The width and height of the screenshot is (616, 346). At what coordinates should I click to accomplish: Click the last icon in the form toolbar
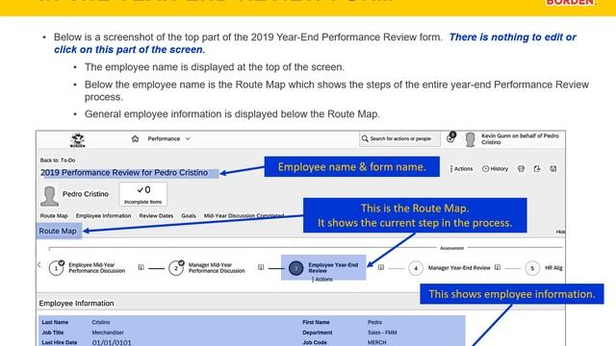tap(553, 169)
